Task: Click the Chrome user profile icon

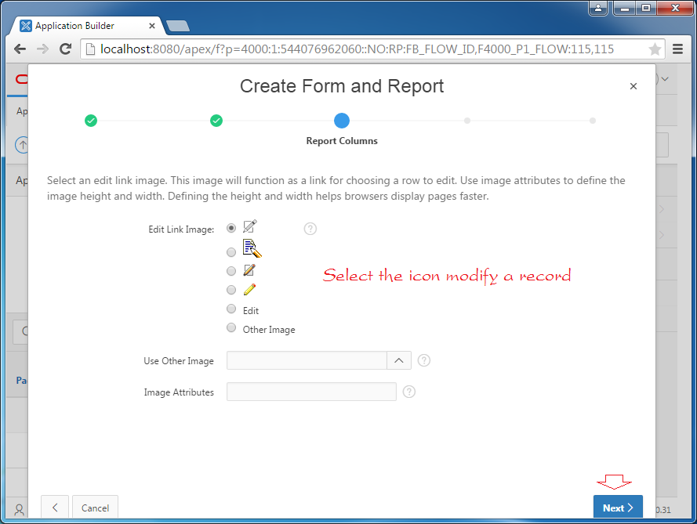Action: click(598, 8)
